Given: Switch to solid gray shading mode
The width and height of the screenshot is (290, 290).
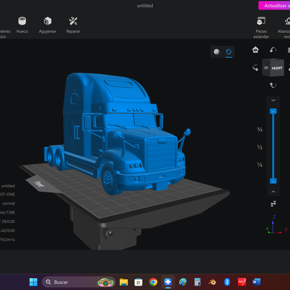Looking at the screenshot, I should pyautogui.click(x=216, y=52).
